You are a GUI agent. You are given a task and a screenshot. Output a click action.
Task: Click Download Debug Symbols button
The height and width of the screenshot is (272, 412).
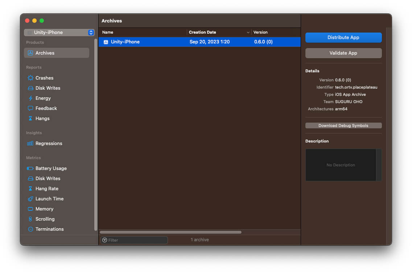(x=343, y=126)
